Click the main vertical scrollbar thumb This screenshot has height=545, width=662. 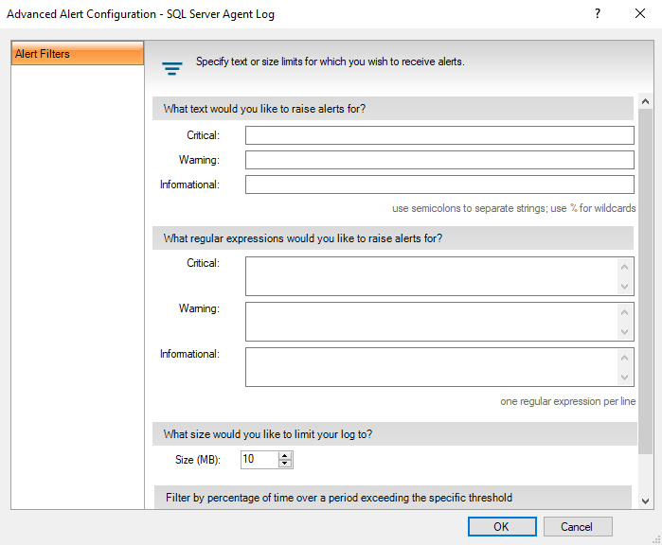[x=645, y=284]
